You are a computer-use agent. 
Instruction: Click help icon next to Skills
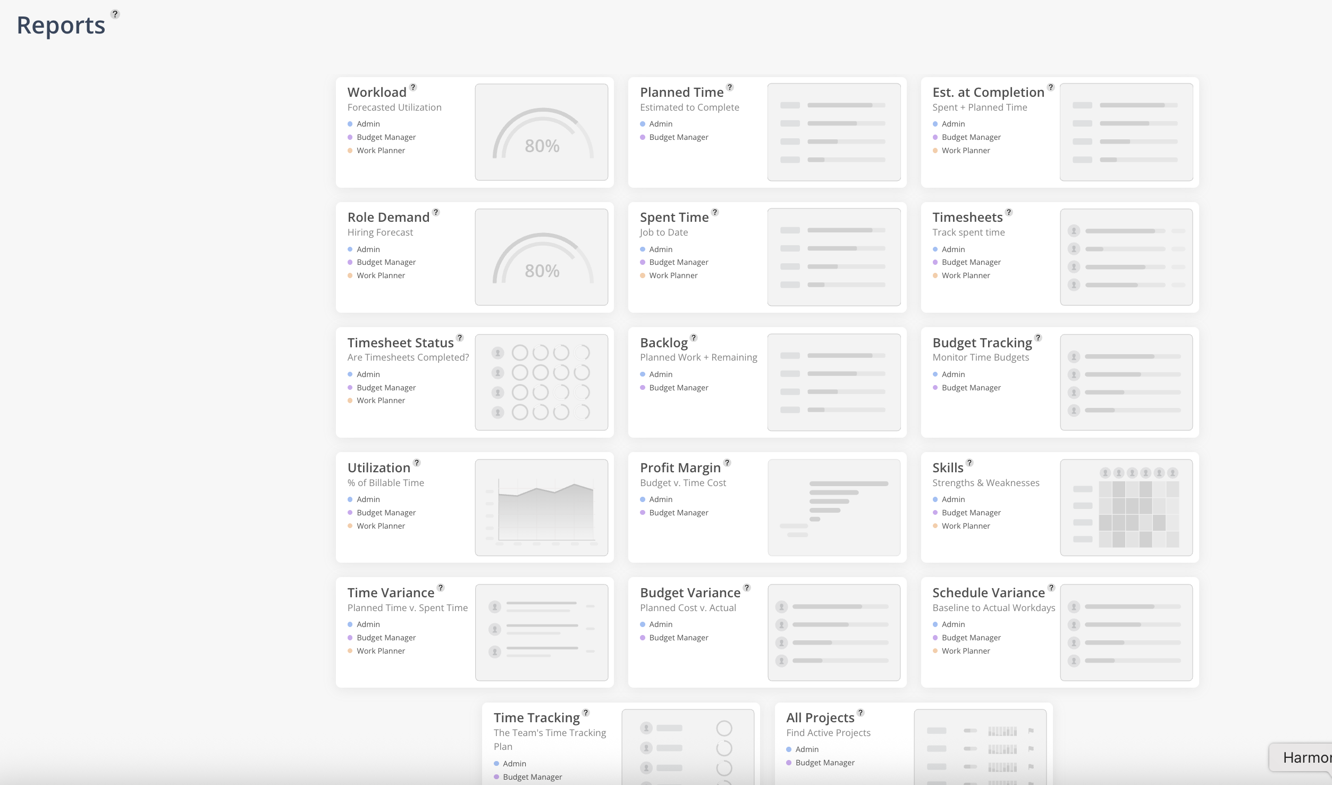point(970,463)
